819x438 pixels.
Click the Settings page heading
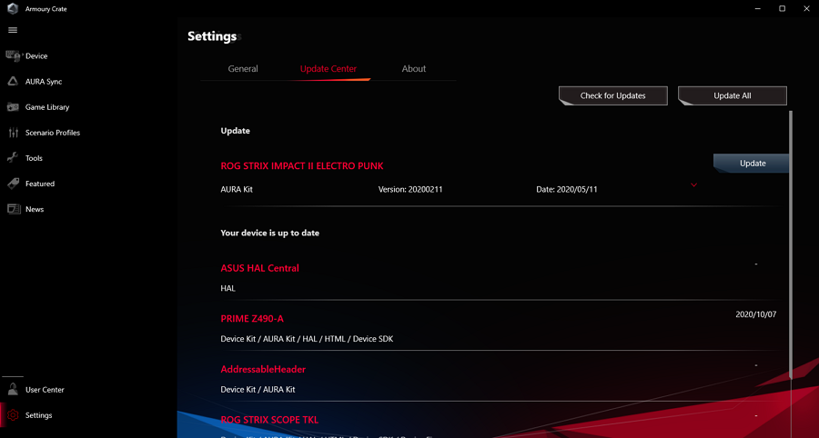pyautogui.click(x=212, y=36)
